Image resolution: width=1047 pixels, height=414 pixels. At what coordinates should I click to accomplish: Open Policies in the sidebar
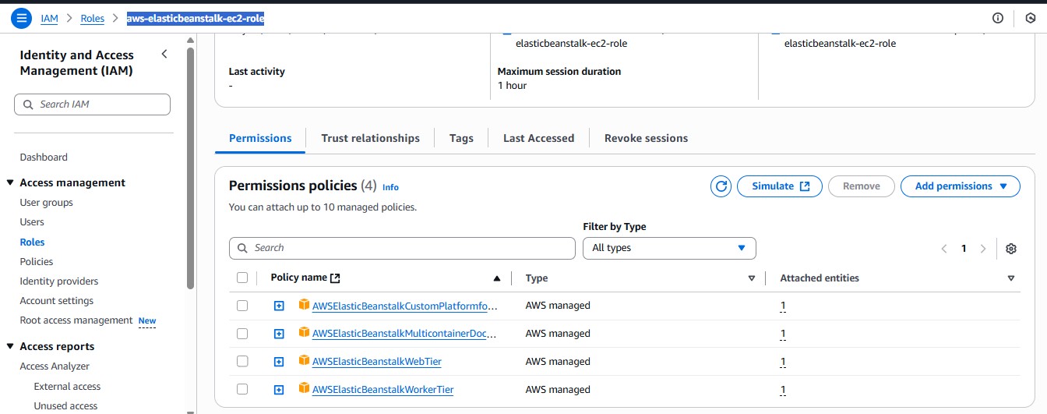(x=37, y=261)
